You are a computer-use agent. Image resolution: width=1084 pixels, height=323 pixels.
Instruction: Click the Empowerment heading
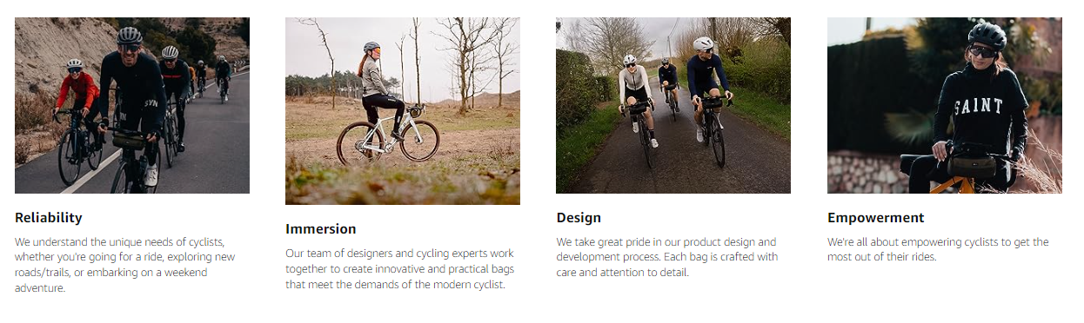(x=876, y=218)
